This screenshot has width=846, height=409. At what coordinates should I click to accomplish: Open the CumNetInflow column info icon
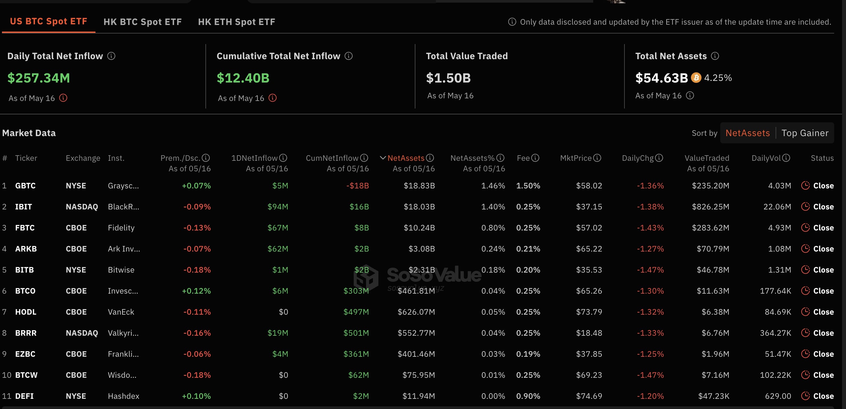[x=364, y=158]
